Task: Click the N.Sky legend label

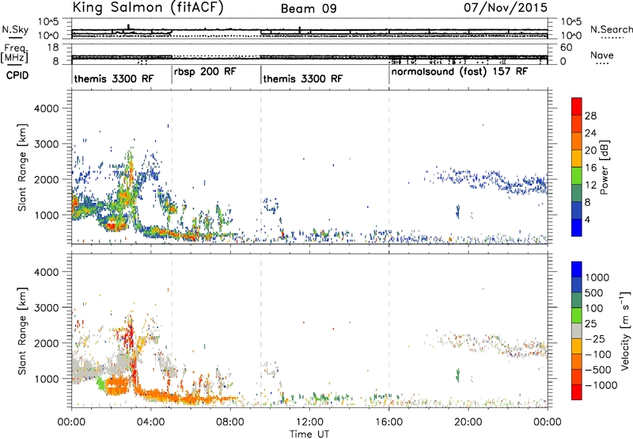Action: [x=15, y=29]
